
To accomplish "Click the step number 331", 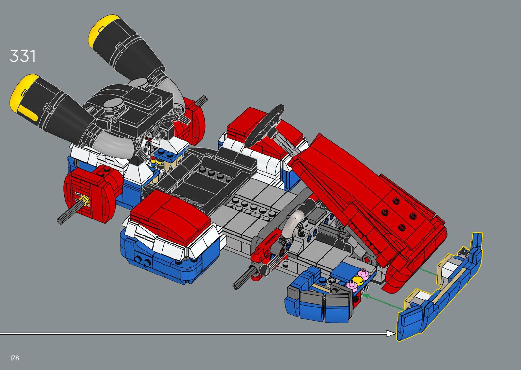I will [22, 56].
